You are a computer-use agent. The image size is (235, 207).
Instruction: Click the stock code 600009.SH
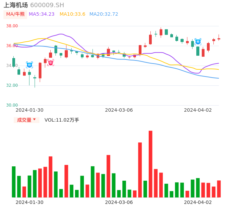coord(47,5)
